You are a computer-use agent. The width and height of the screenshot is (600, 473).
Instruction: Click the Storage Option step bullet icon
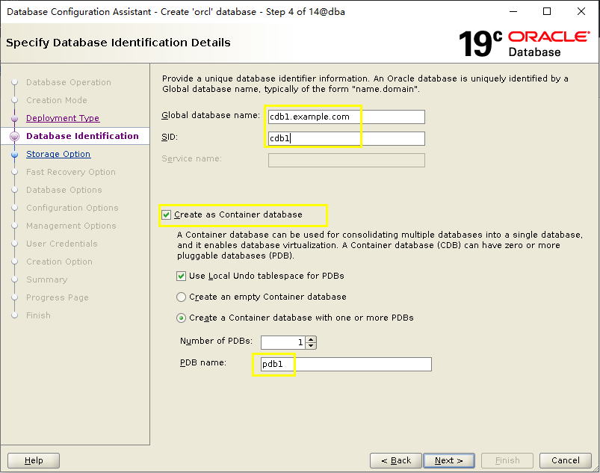[14, 154]
